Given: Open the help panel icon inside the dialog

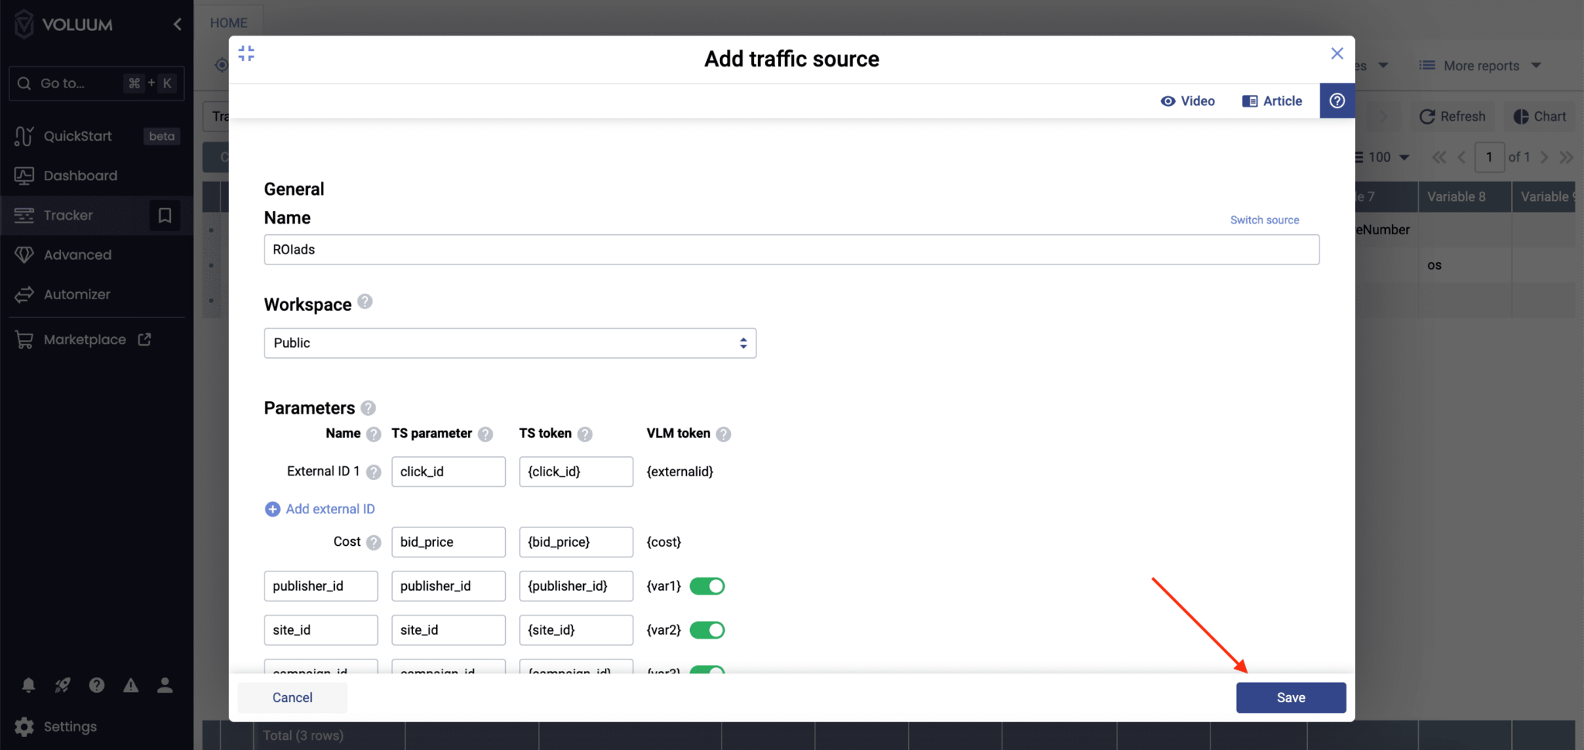Looking at the screenshot, I should click(x=1336, y=101).
